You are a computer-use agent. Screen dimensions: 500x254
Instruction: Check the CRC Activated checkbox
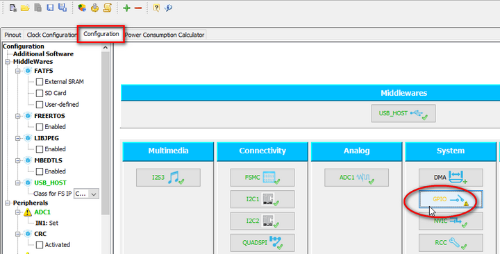click(x=40, y=245)
